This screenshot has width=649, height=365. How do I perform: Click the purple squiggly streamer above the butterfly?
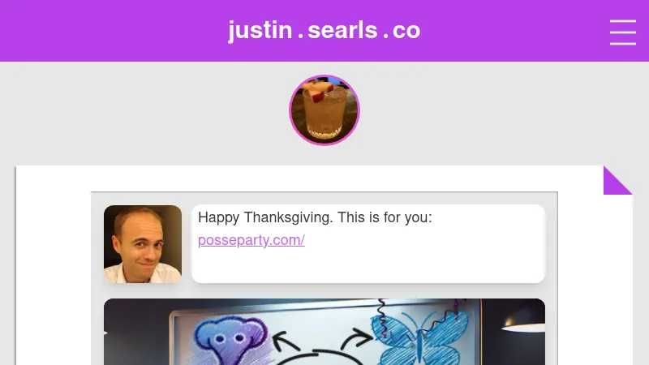pos(382,318)
